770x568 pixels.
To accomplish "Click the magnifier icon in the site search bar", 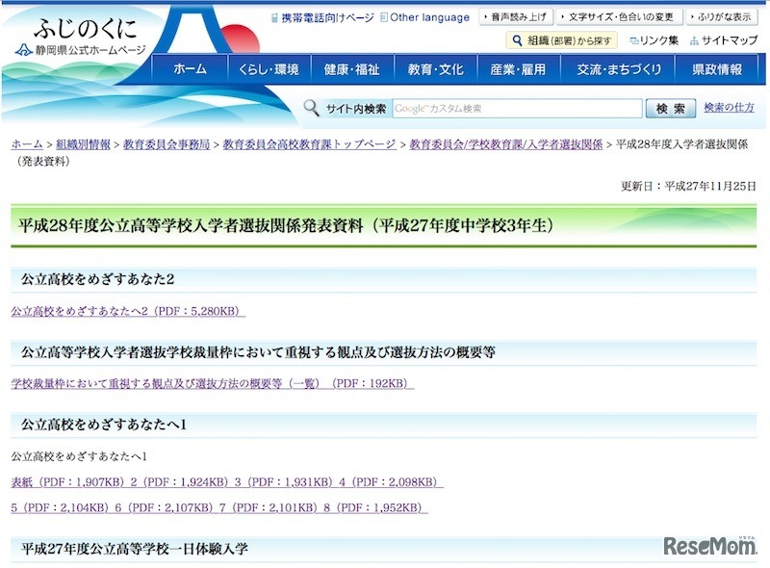I will click(x=309, y=107).
